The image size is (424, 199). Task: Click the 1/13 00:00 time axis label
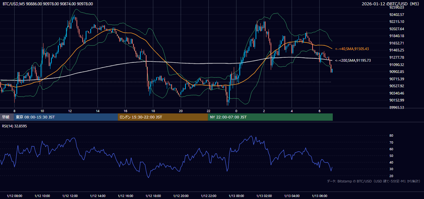(x=236, y=196)
